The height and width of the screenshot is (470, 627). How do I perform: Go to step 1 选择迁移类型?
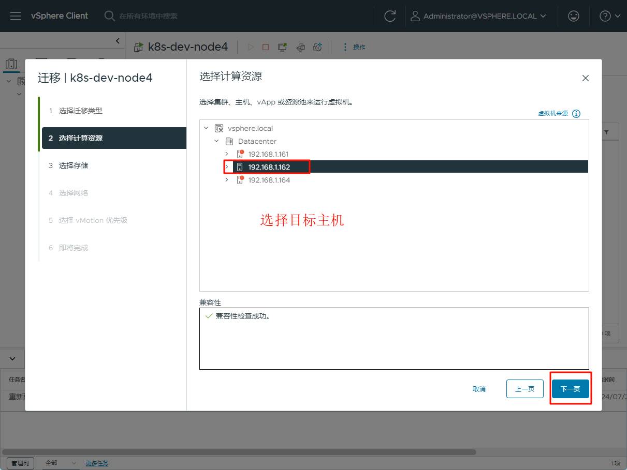click(x=80, y=111)
